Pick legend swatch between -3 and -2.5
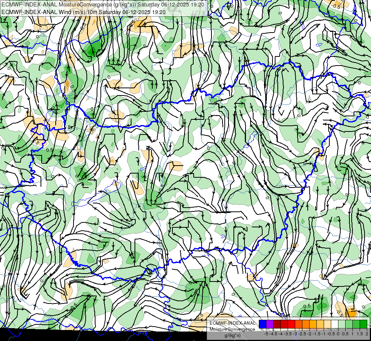This screenshot has height=341, width=371. pyautogui.click(x=299, y=324)
